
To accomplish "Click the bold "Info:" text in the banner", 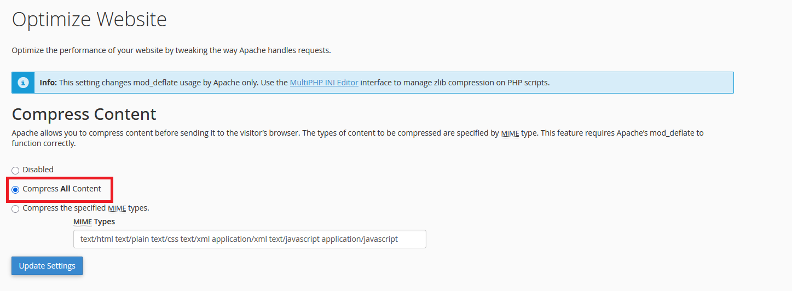I will coord(48,83).
